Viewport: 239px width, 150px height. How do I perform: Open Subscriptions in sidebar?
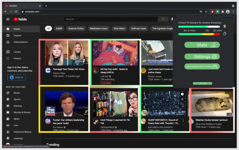[x=21, y=42]
